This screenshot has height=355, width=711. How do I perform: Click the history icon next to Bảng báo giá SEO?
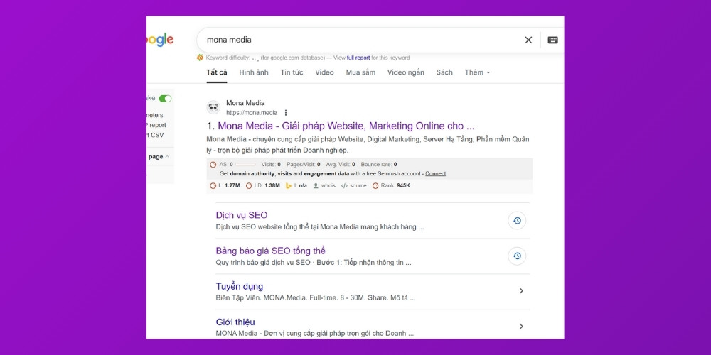517,256
